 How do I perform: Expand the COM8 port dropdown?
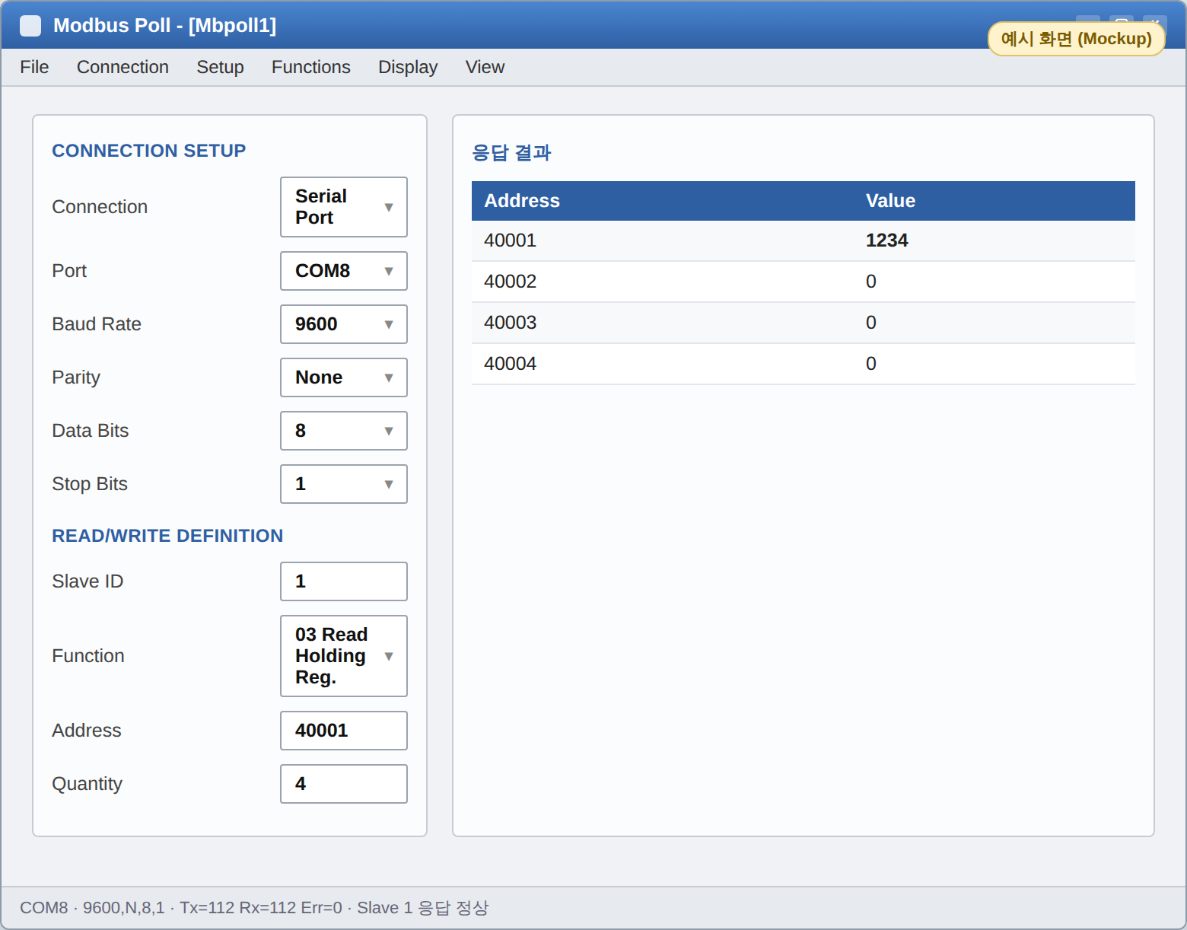(344, 271)
